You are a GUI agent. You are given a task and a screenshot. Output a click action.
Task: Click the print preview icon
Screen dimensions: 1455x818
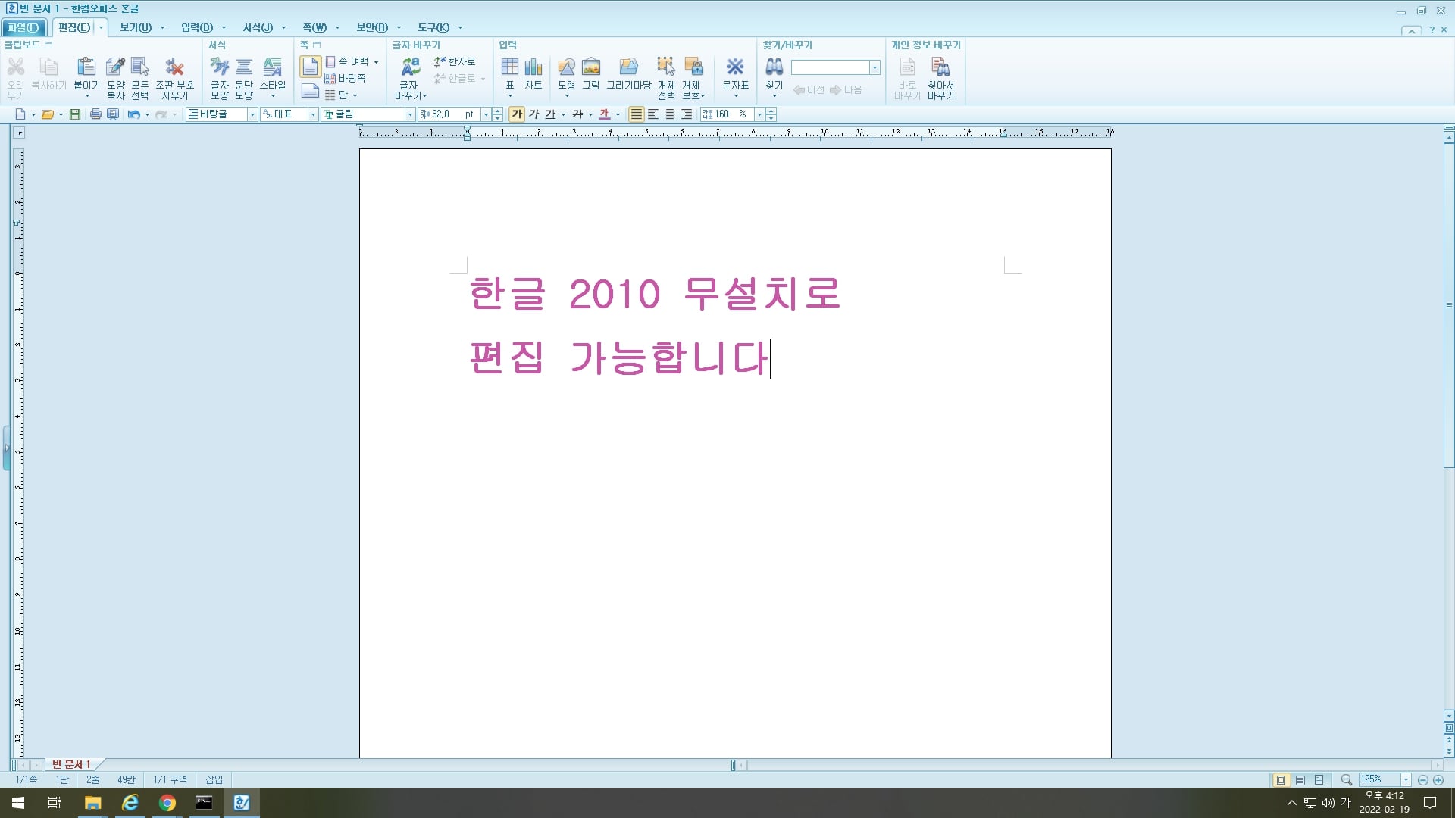pyautogui.click(x=113, y=114)
